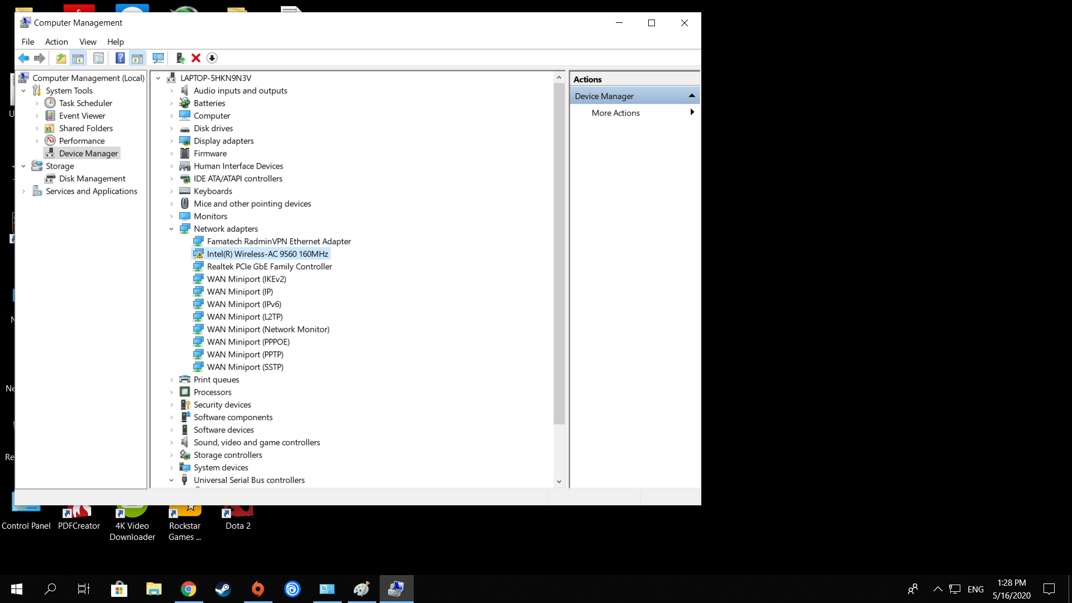The width and height of the screenshot is (1072, 603).
Task: Click the Up one level folder icon
Action: tap(61, 58)
